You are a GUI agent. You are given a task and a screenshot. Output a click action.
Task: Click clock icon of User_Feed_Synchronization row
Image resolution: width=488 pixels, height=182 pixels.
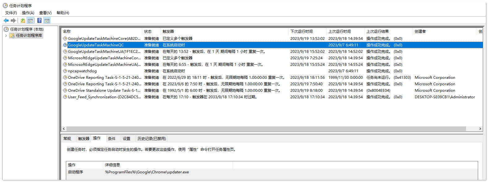pyautogui.click(x=65, y=97)
